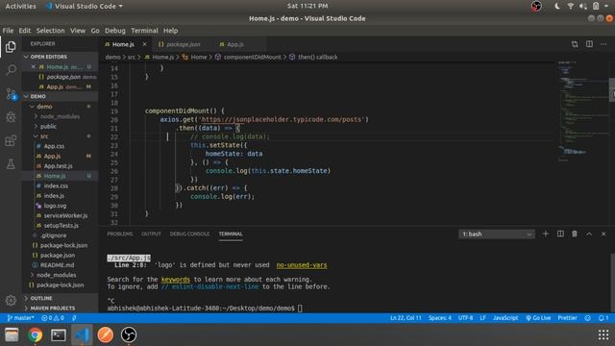Open the Selection menu

click(x=50, y=30)
